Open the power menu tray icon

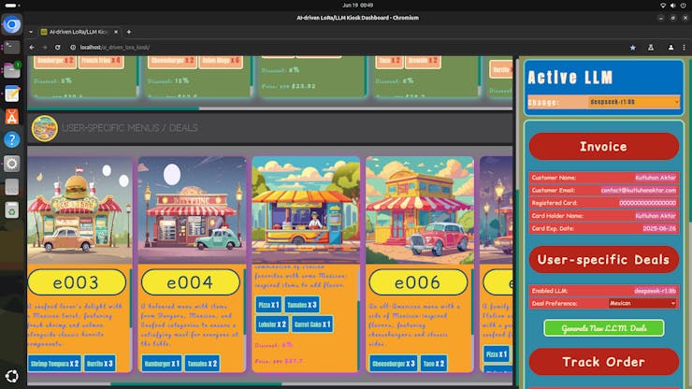[x=684, y=6]
